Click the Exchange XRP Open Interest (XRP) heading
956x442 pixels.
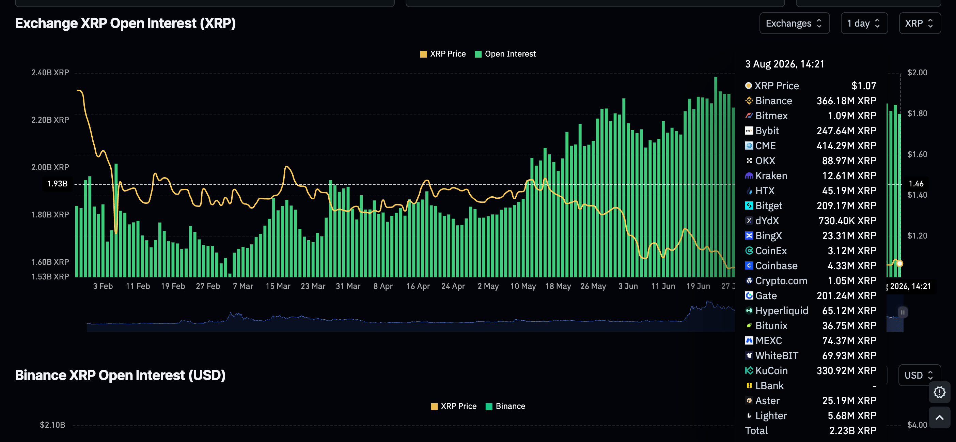(125, 24)
